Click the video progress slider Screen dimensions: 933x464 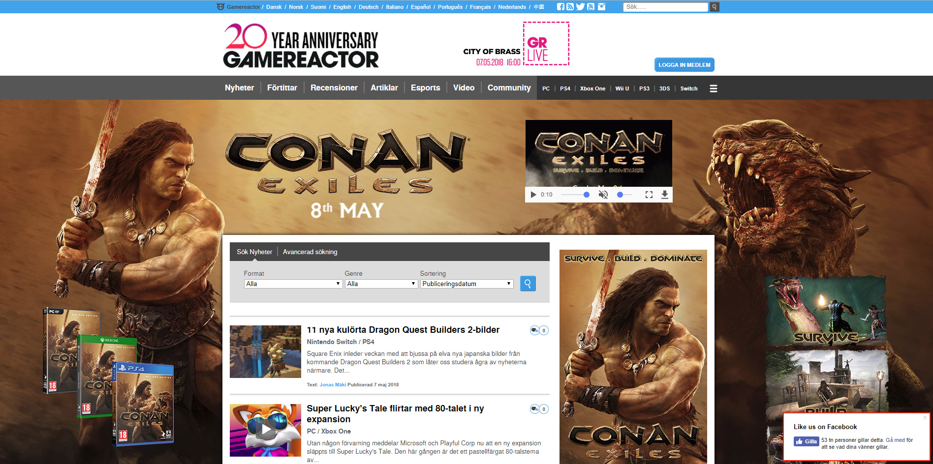(x=575, y=195)
